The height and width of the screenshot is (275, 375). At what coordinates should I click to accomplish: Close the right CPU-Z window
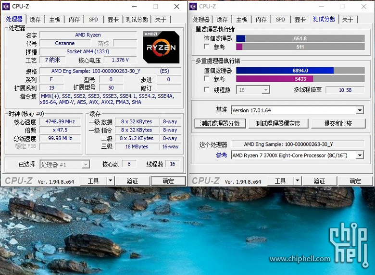point(364,6)
